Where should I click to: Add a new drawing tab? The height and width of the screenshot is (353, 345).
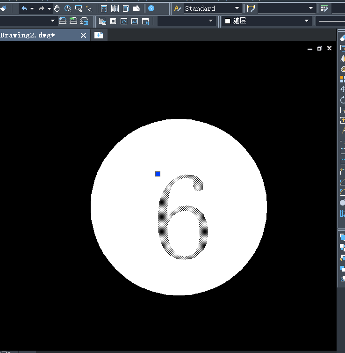[x=99, y=35]
